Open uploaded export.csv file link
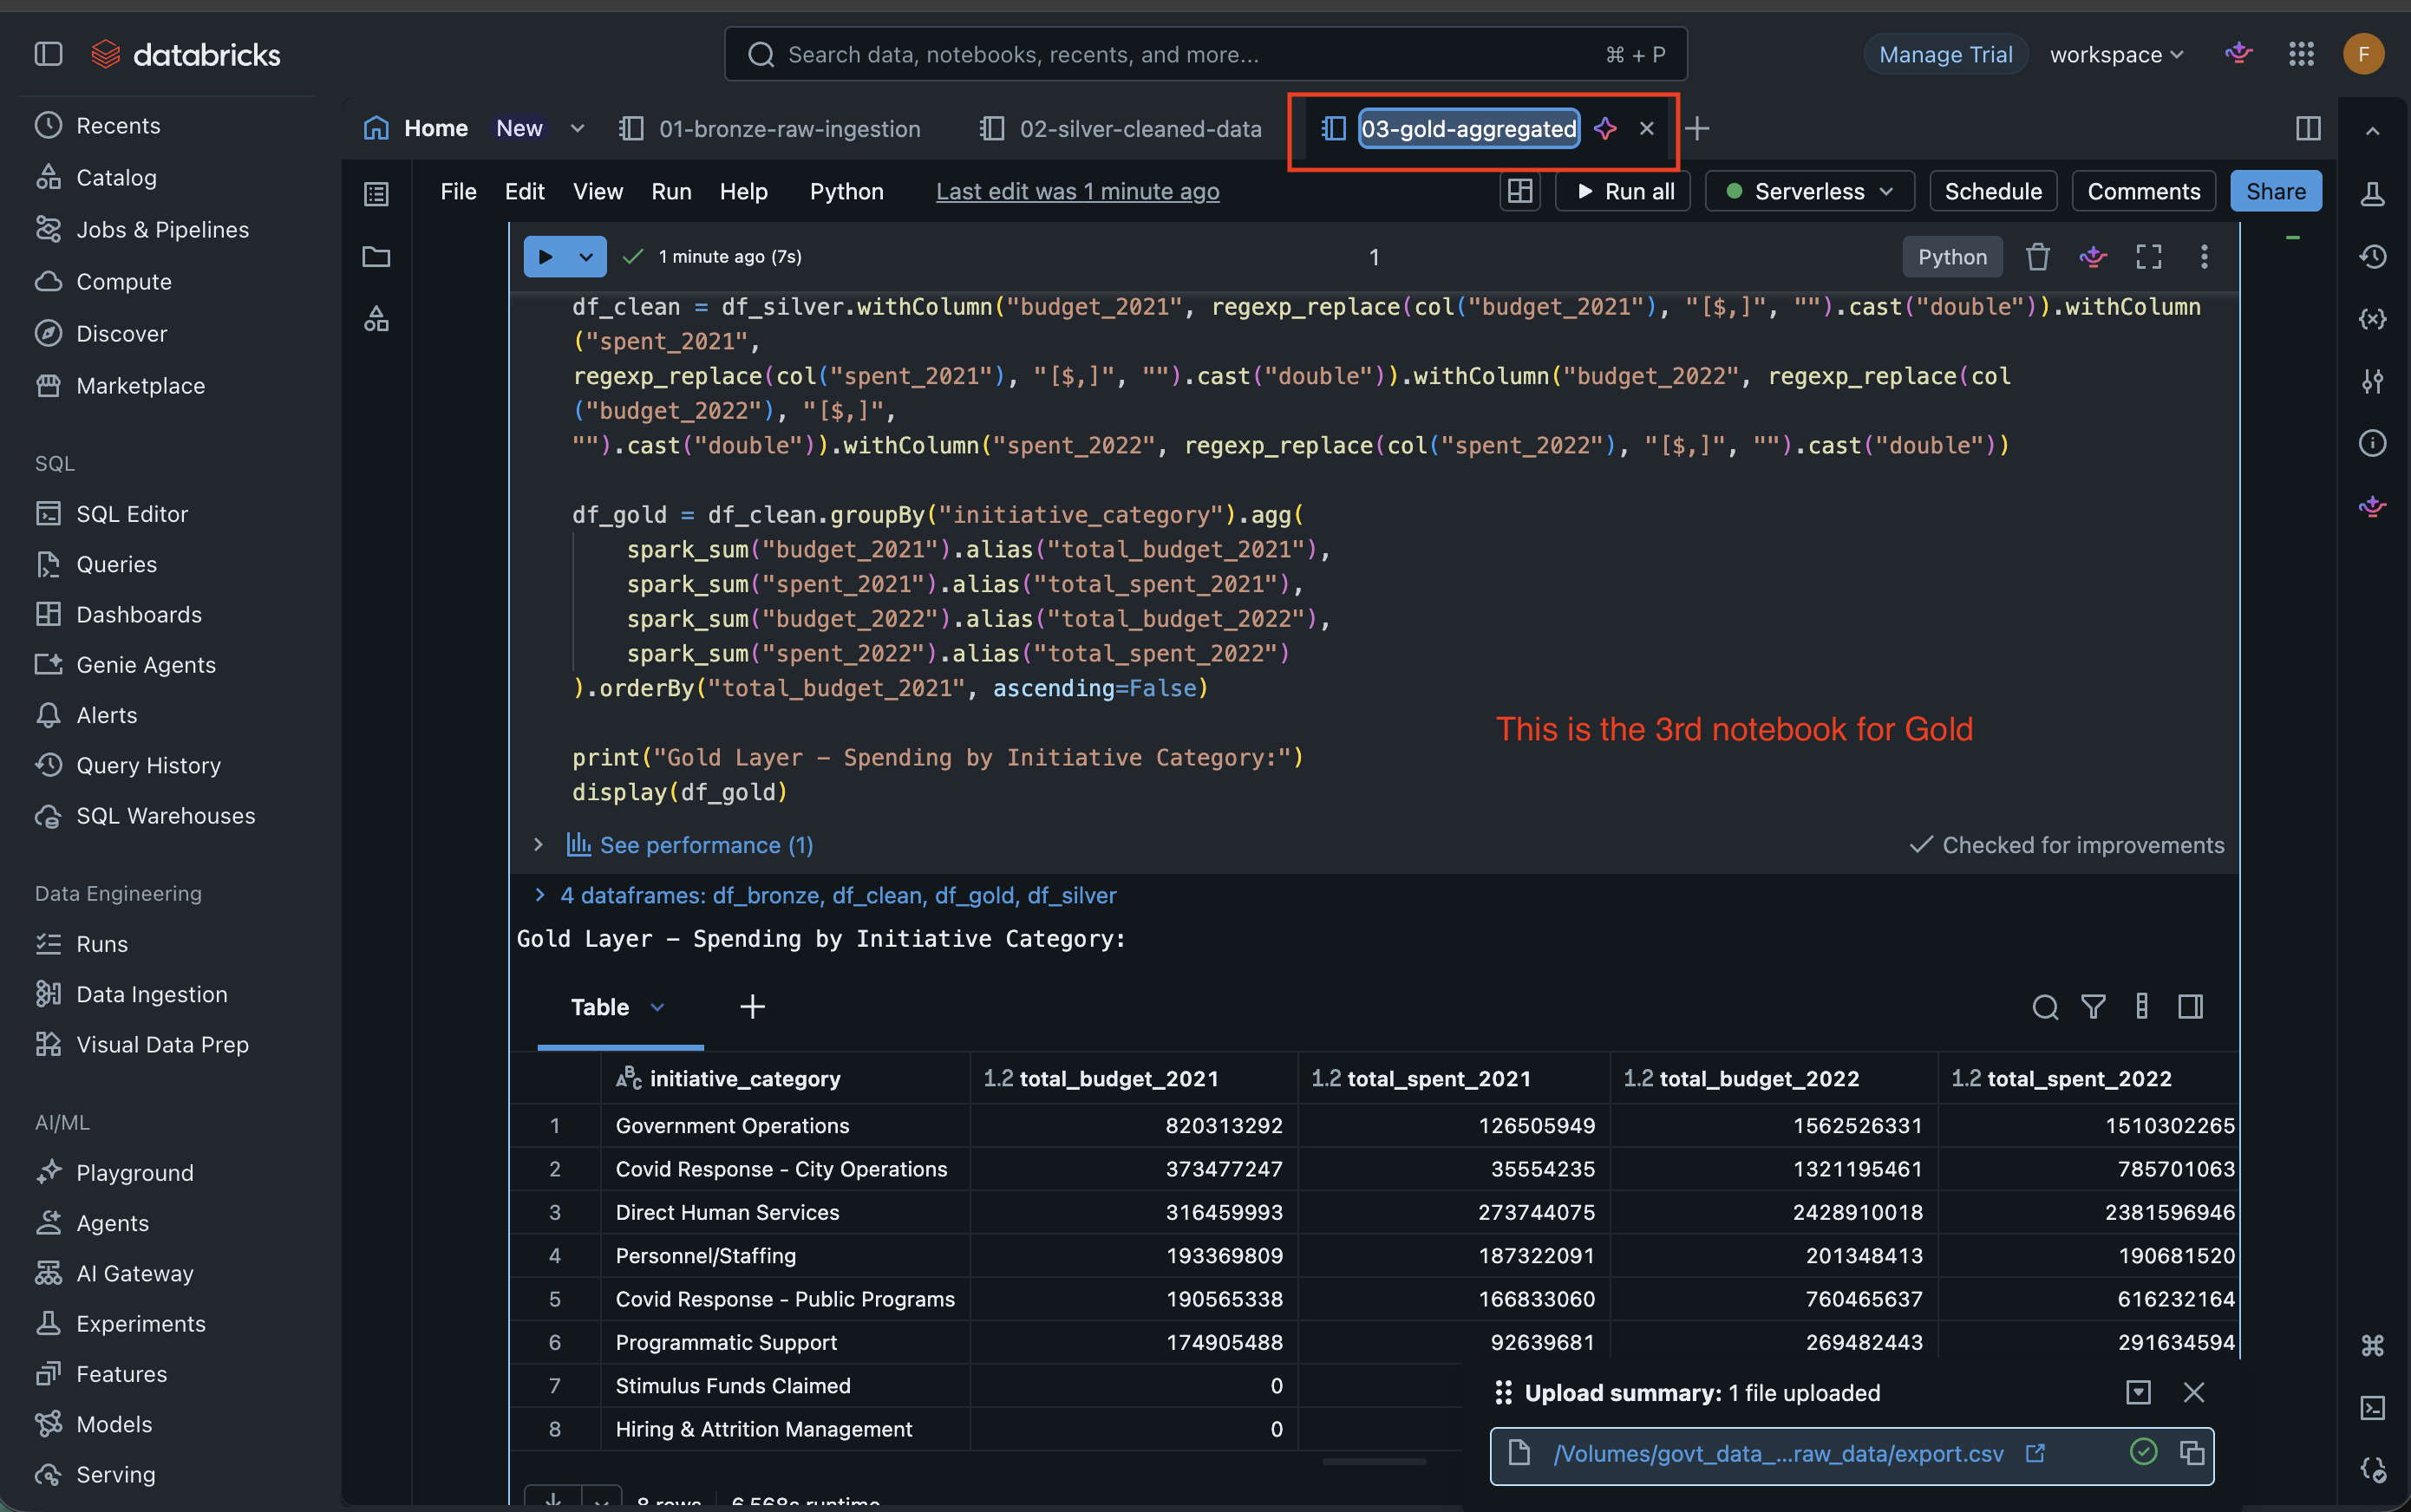The image size is (2411, 1512). pyautogui.click(x=1778, y=1454)
